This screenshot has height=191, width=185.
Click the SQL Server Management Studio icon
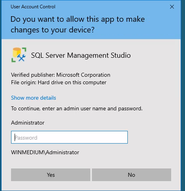pos(19,55)
